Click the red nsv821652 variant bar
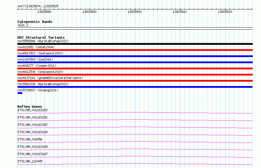This screenshot has width=261, height=168. pos(135,50)
